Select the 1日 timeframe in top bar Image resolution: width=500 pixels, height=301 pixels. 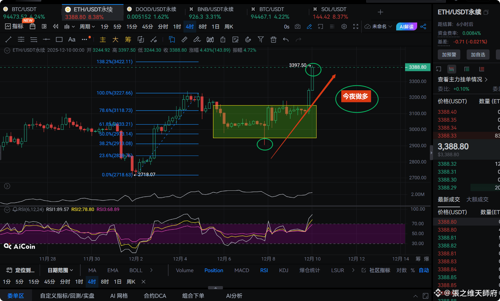(x=216, y=27)
